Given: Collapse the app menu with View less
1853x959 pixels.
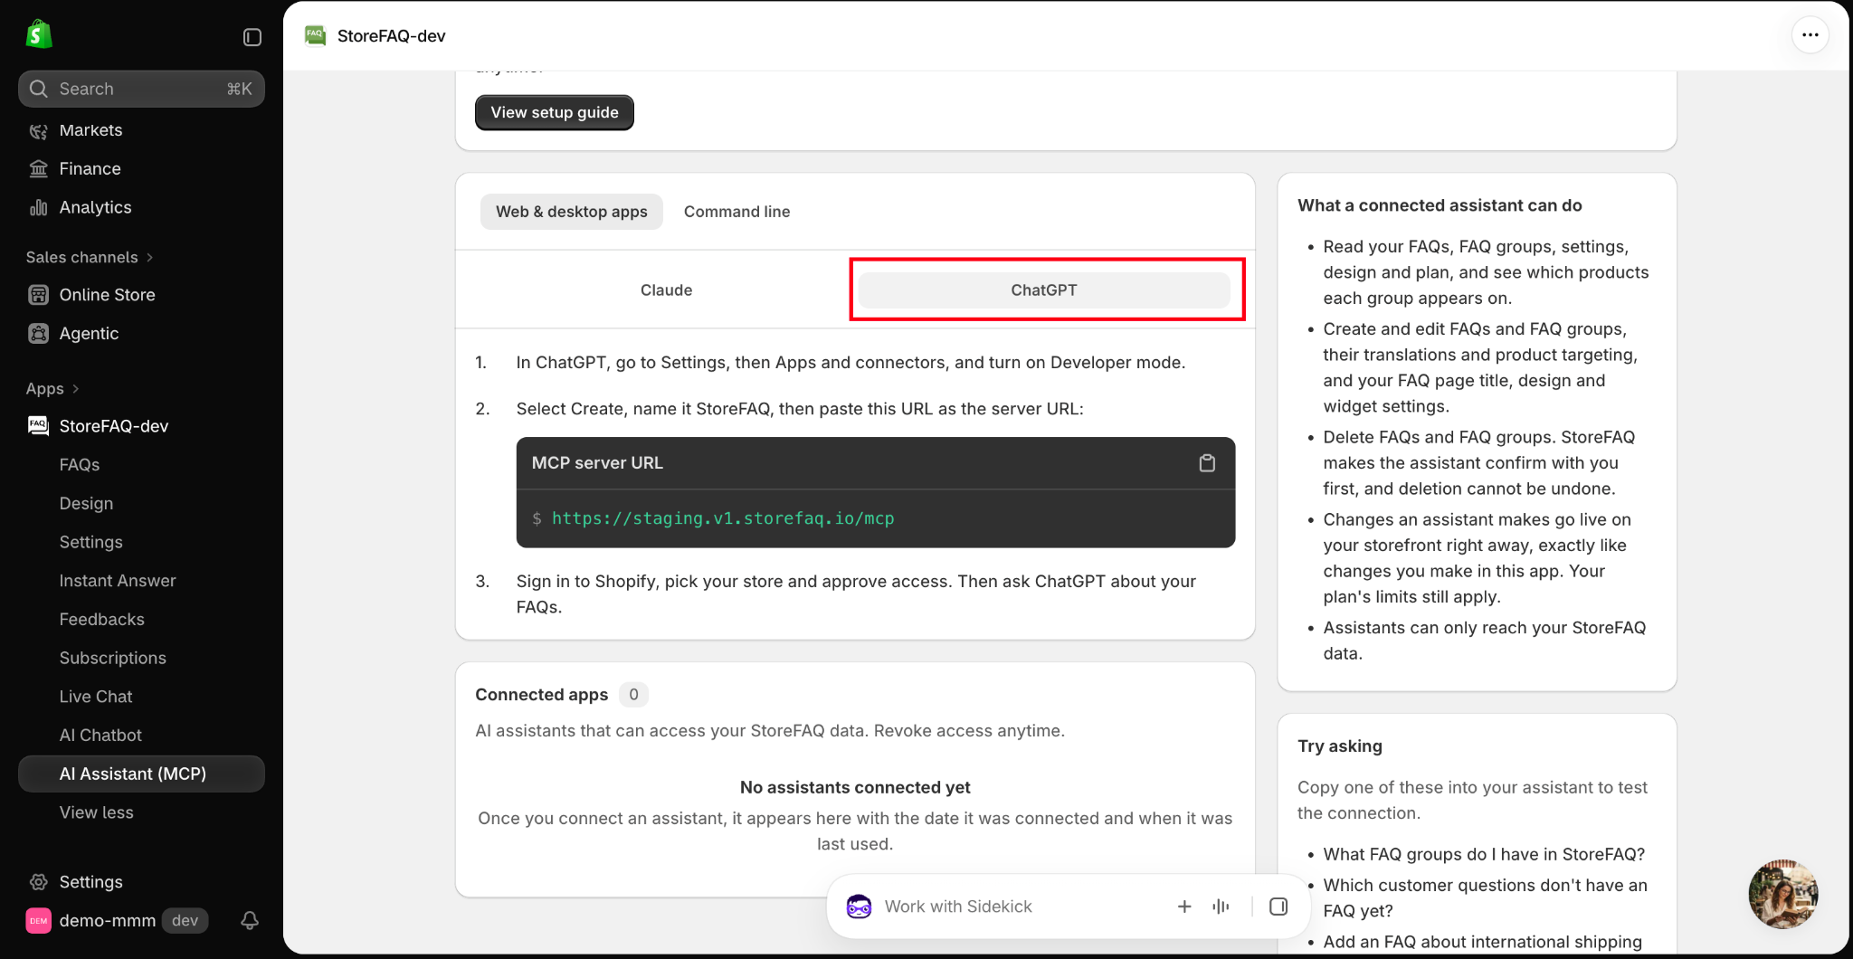Looking at the screenshot, I should [x=96, y=813].
